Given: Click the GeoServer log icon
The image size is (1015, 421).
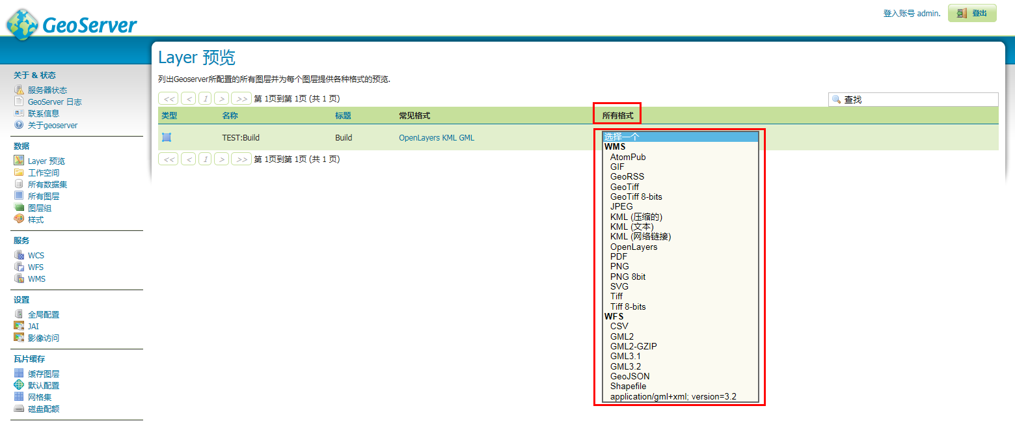Looking at the screenshot, I should 19,102.
